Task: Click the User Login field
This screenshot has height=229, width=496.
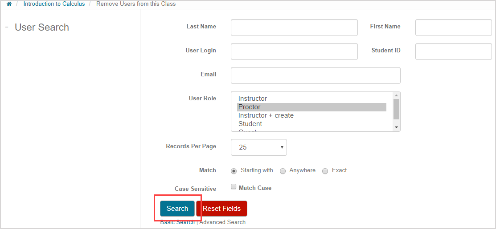Action: (x=294, y=51)
